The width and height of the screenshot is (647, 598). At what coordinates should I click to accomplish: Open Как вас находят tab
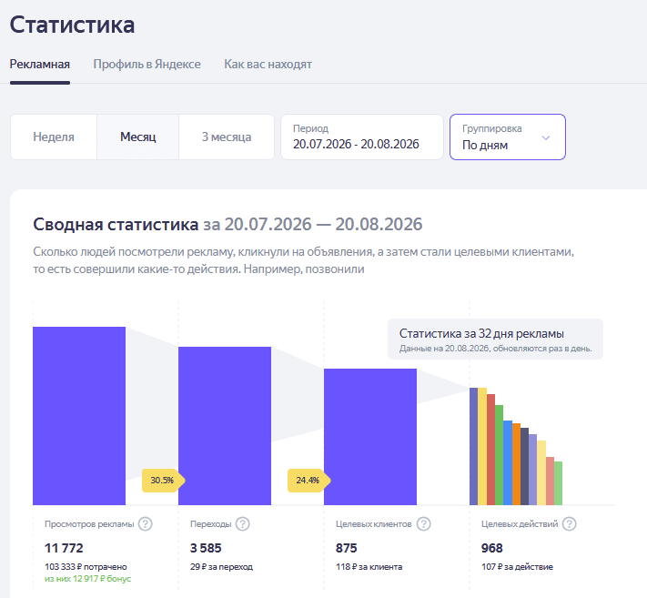(x=268, y=65)
